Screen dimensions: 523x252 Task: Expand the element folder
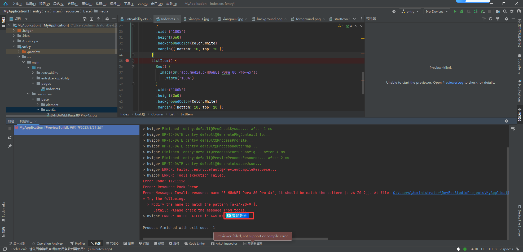38,105
